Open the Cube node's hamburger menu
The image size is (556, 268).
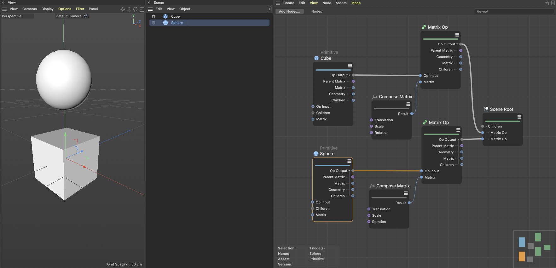coord(350,66)
